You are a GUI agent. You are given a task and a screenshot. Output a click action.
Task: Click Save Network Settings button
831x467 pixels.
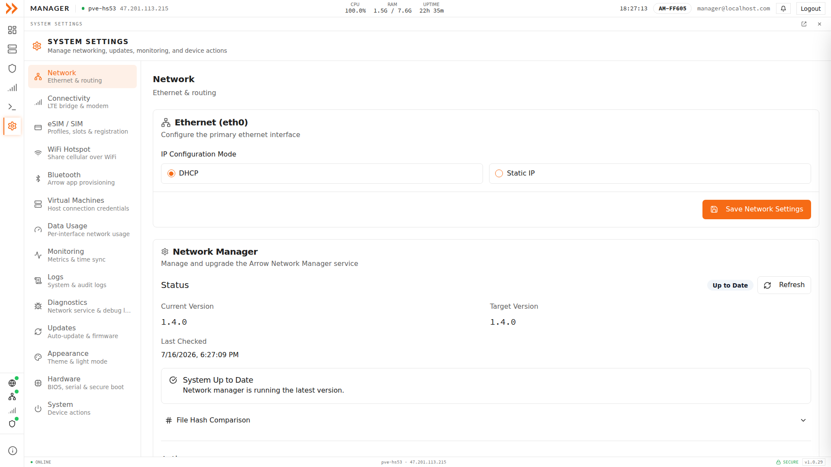point(757,209)
